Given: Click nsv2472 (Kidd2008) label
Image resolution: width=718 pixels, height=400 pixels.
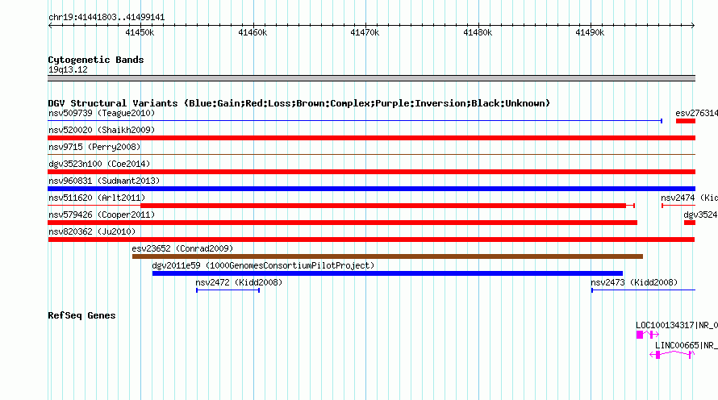Looking at the screenshot, I should tap(239, 282).
